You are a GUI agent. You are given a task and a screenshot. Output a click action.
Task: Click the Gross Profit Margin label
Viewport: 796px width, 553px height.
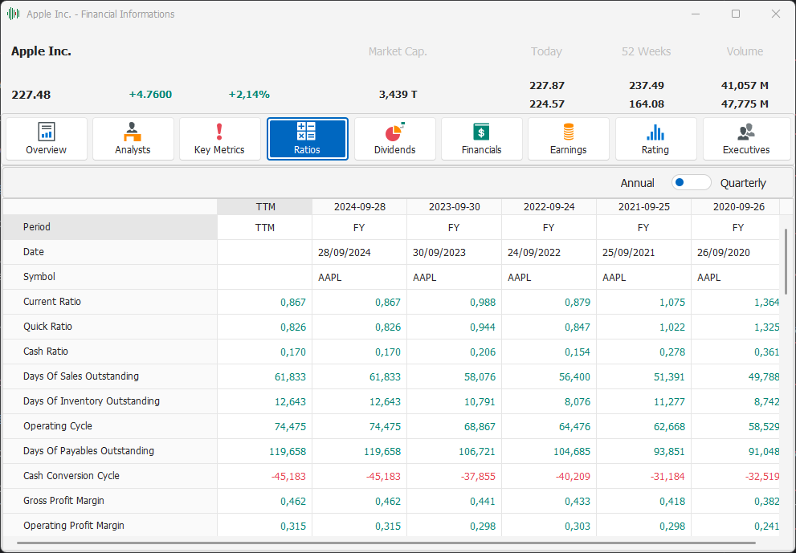click(64, 500)
